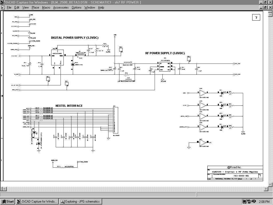
Task: Click the horizontal scrollbar right arrow
Action: pyautogui.click(x=266, y=189)
